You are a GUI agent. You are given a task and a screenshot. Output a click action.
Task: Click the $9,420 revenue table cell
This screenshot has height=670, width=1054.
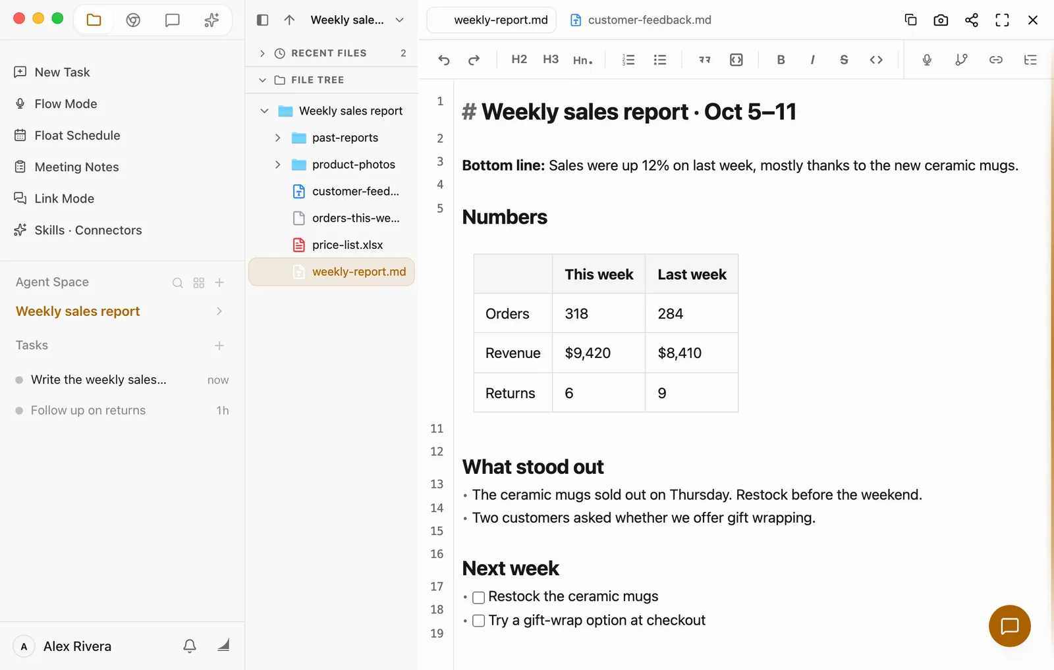click(598, 353)
